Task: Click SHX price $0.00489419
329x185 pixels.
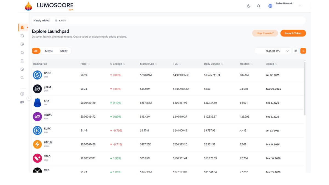Action: 88,103
